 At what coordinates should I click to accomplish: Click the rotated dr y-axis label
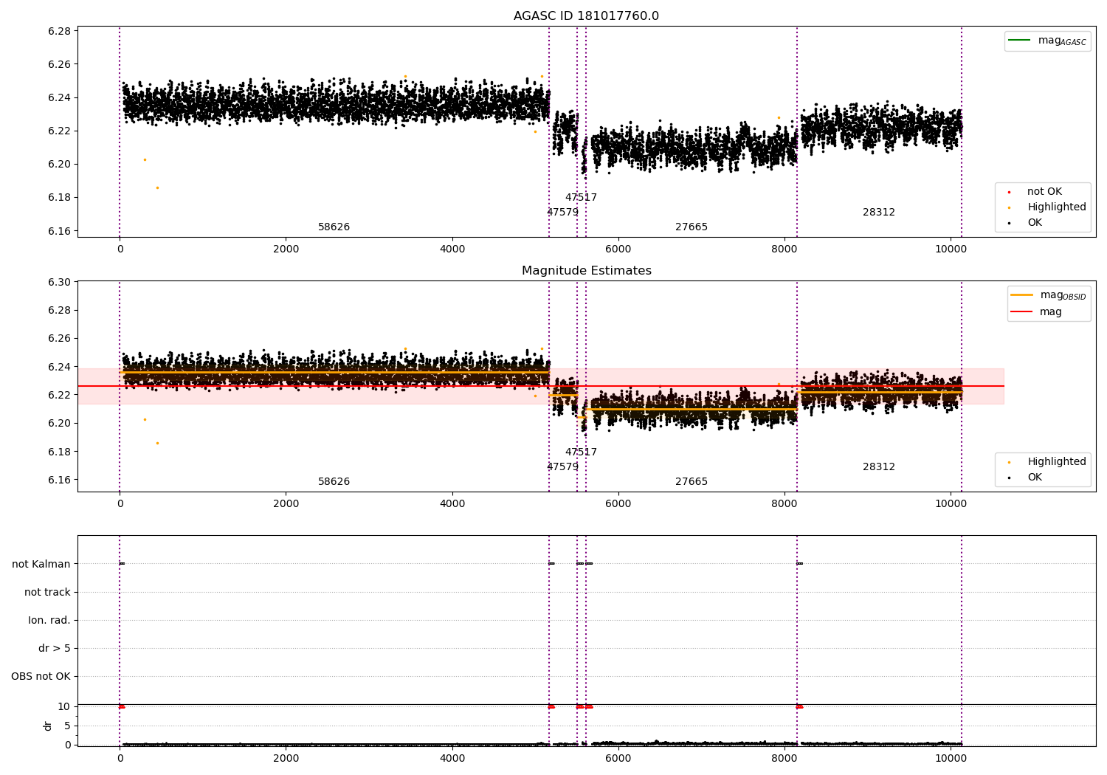(x=48, y=726)
